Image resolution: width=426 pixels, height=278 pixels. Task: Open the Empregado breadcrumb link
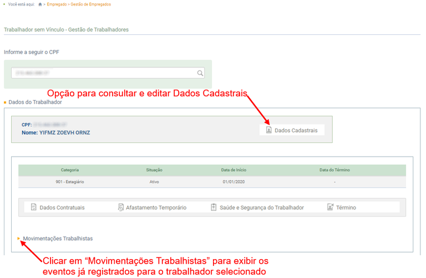tap(57, 4)
